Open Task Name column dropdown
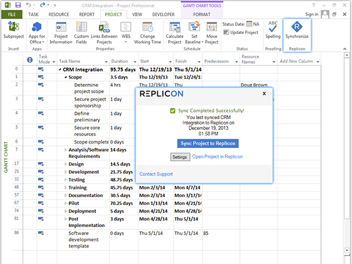 [106, 62]
